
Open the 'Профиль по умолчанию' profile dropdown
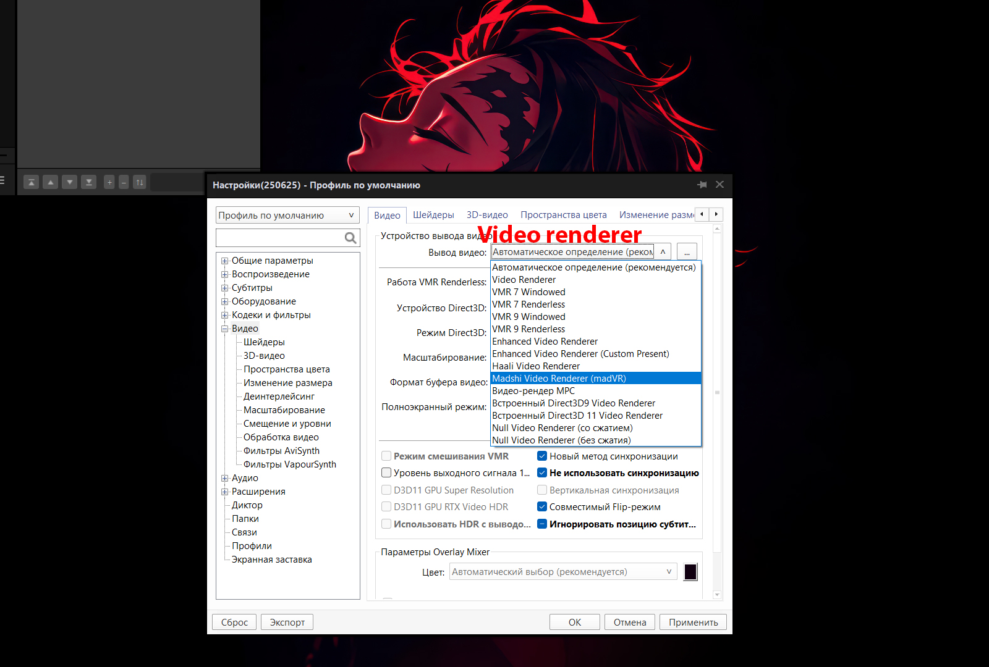pos(287,215)
